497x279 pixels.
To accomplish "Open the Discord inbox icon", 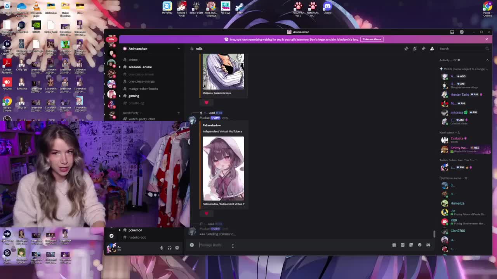I will coord(452,32).
